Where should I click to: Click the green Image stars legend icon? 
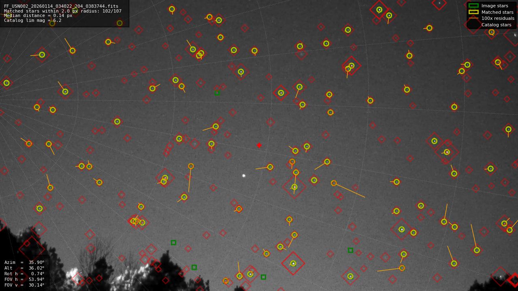pyautogui.click(x=473, y=6)
